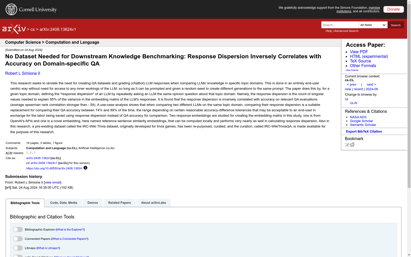411x257 pixels.
Task: Toggle the Connected Papers switch
Action: 18,239
